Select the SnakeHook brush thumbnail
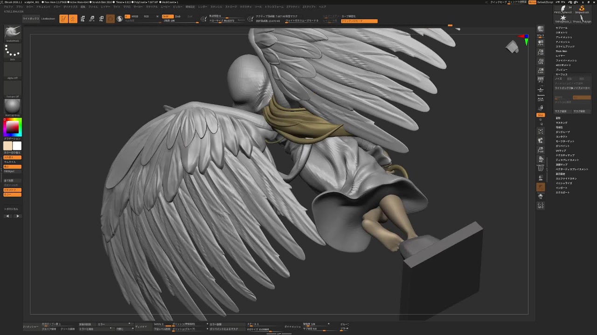The width and height of the screenshot is (597, 335). [x=13, y=33]
